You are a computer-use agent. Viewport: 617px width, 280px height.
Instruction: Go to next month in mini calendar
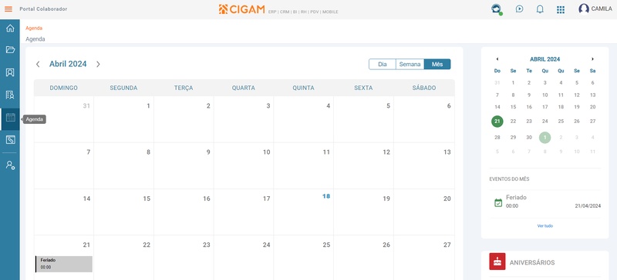coord(592,59)
